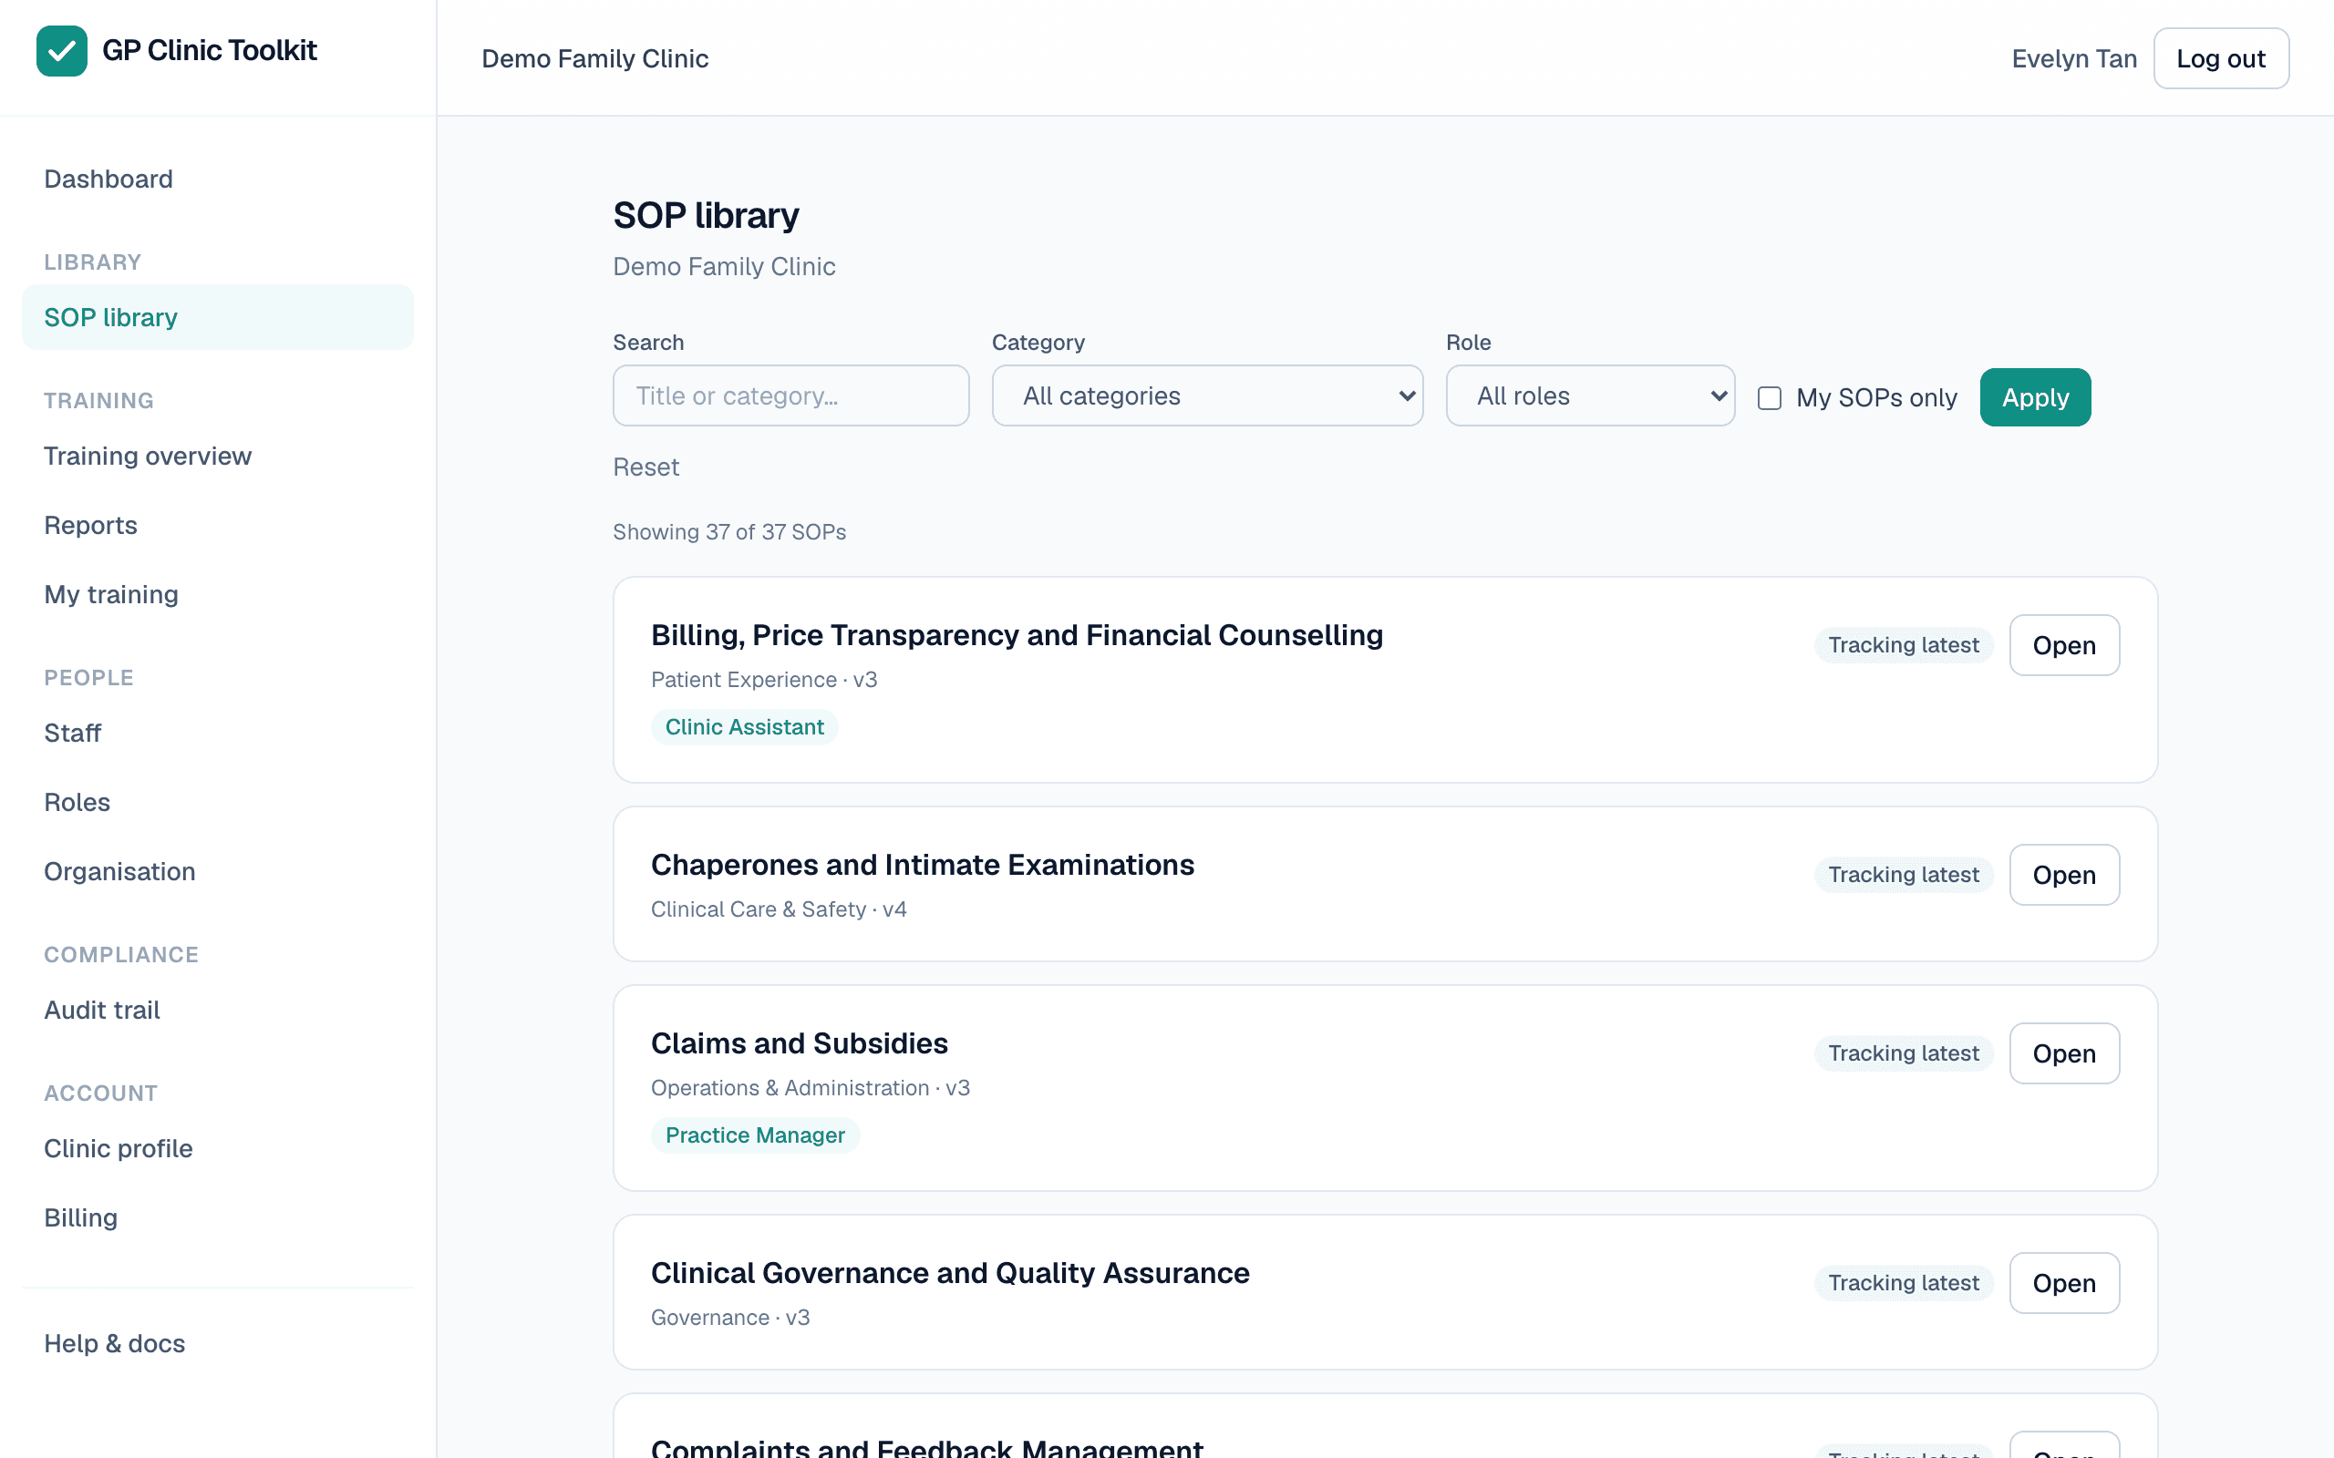Viewport: 2334px width, 1458px height.
Task: Reset the SOP filters
Action: (x=646, y=467)
